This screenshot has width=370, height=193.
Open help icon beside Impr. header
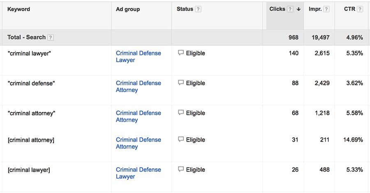326,9
